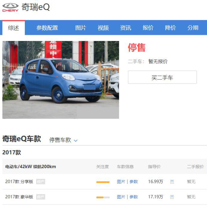207x207 pixels.
Task: Expand the 停售车款 dropdown chevron
Action: click(x=76, y=140)
